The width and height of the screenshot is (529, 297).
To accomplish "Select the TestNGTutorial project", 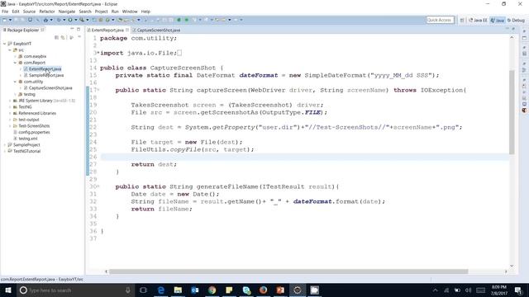I will click(x=24, y=151).
